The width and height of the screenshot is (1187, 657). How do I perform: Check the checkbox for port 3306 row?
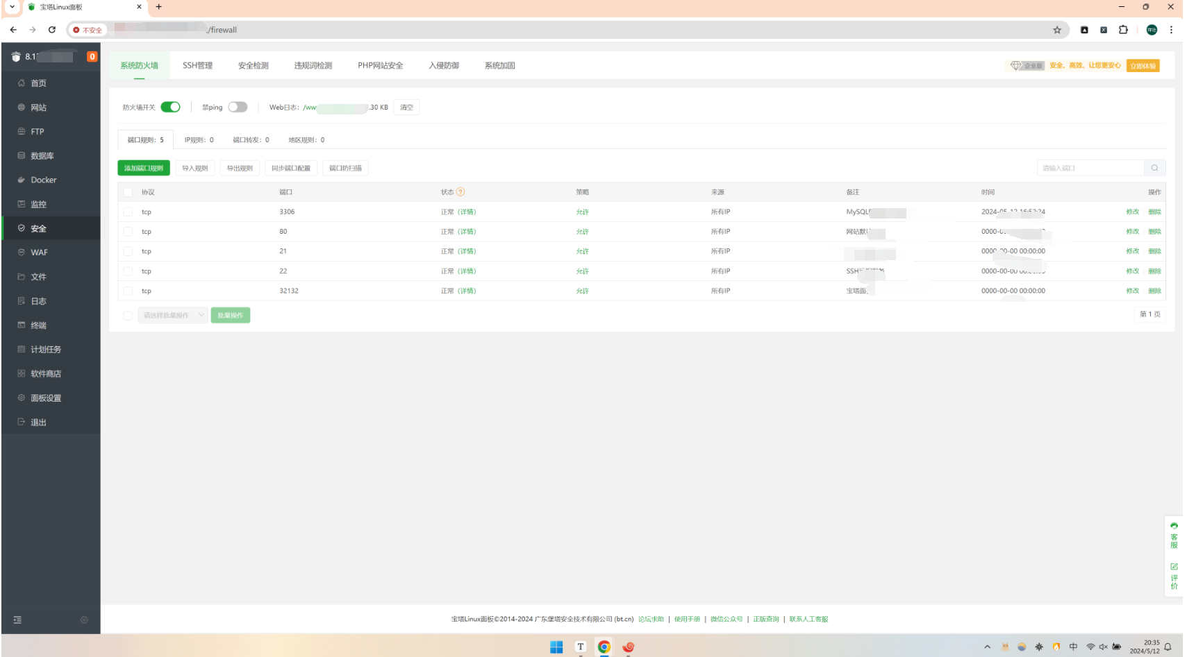(x=128, y=212)
